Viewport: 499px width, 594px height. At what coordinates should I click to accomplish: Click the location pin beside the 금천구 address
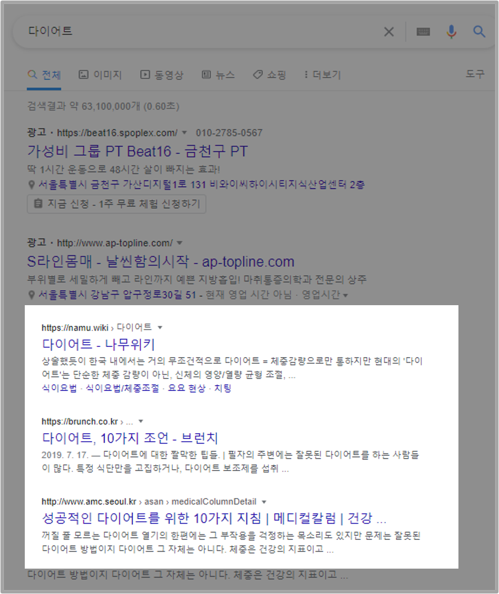point(32,184)
